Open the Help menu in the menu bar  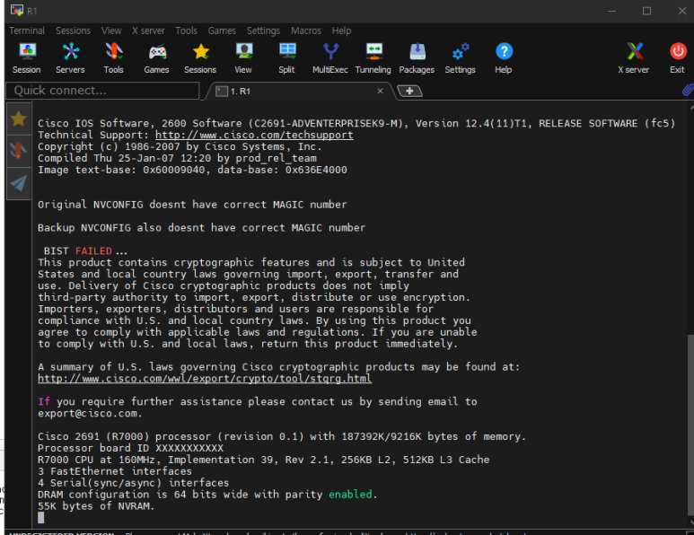pos(341,31)
